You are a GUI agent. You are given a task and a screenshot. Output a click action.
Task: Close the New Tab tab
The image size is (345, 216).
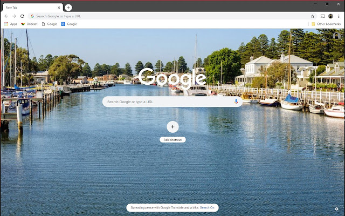coord(59,8)
